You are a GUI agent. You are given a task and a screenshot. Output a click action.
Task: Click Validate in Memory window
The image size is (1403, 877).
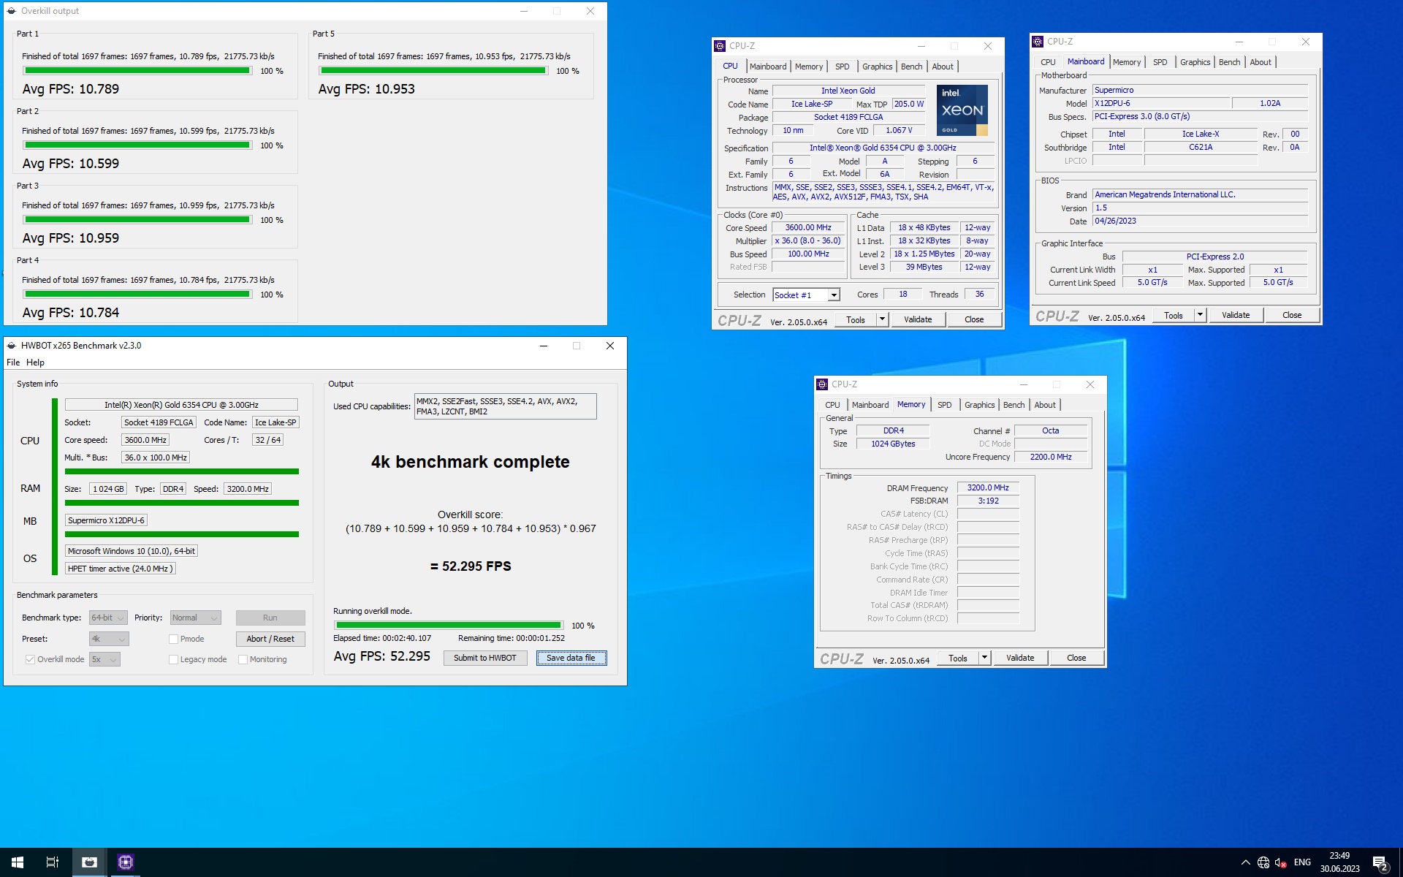click(1019, 658)
